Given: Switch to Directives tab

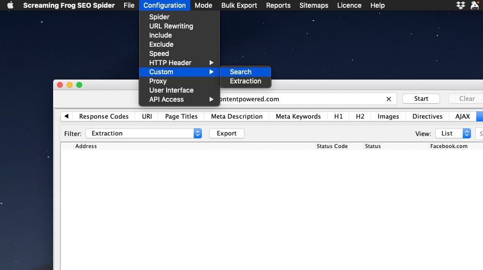Looking at the screenshot, I should point(427,116).
